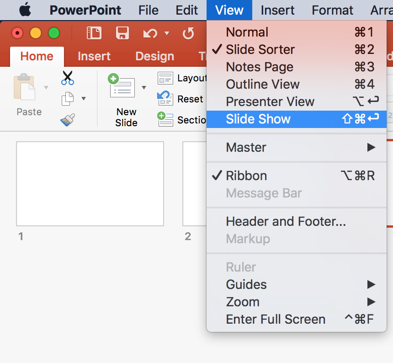Image resolution: width=393 pixels, height=363 pixels.
Task: Open the Apple menu
Action: pyautogui.click(x=25, y=10)
